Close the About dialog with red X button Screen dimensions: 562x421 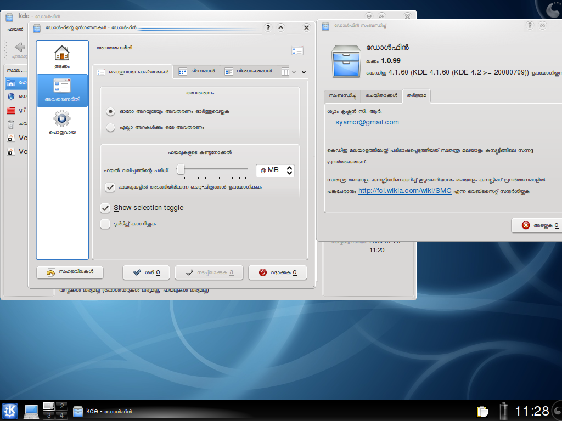538,225
